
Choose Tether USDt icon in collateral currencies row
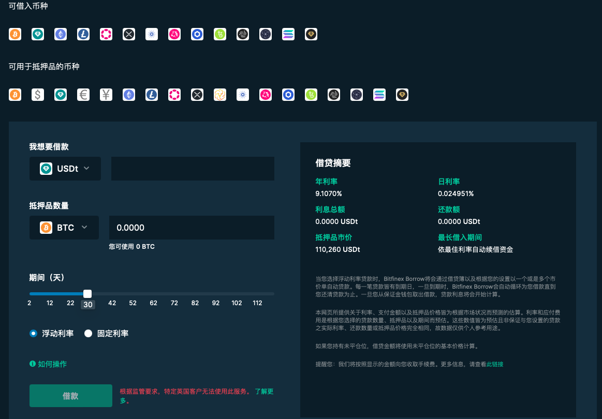click(60, 94)
